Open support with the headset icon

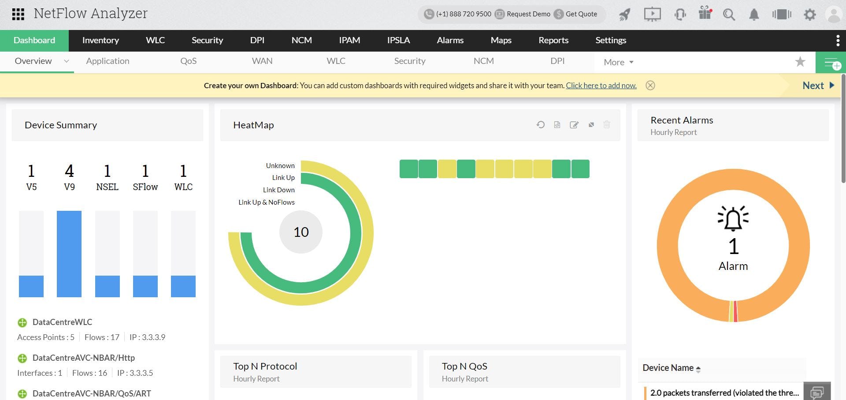click(680, 14)
